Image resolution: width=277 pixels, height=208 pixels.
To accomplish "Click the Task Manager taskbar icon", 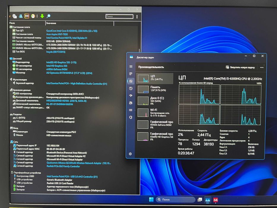I will pyautogui.click(x=208, y=200).
